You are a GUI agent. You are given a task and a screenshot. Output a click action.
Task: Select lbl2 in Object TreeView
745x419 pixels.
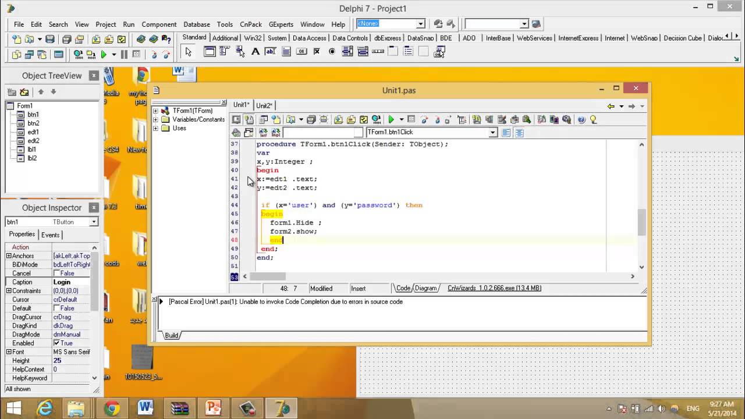32,158
